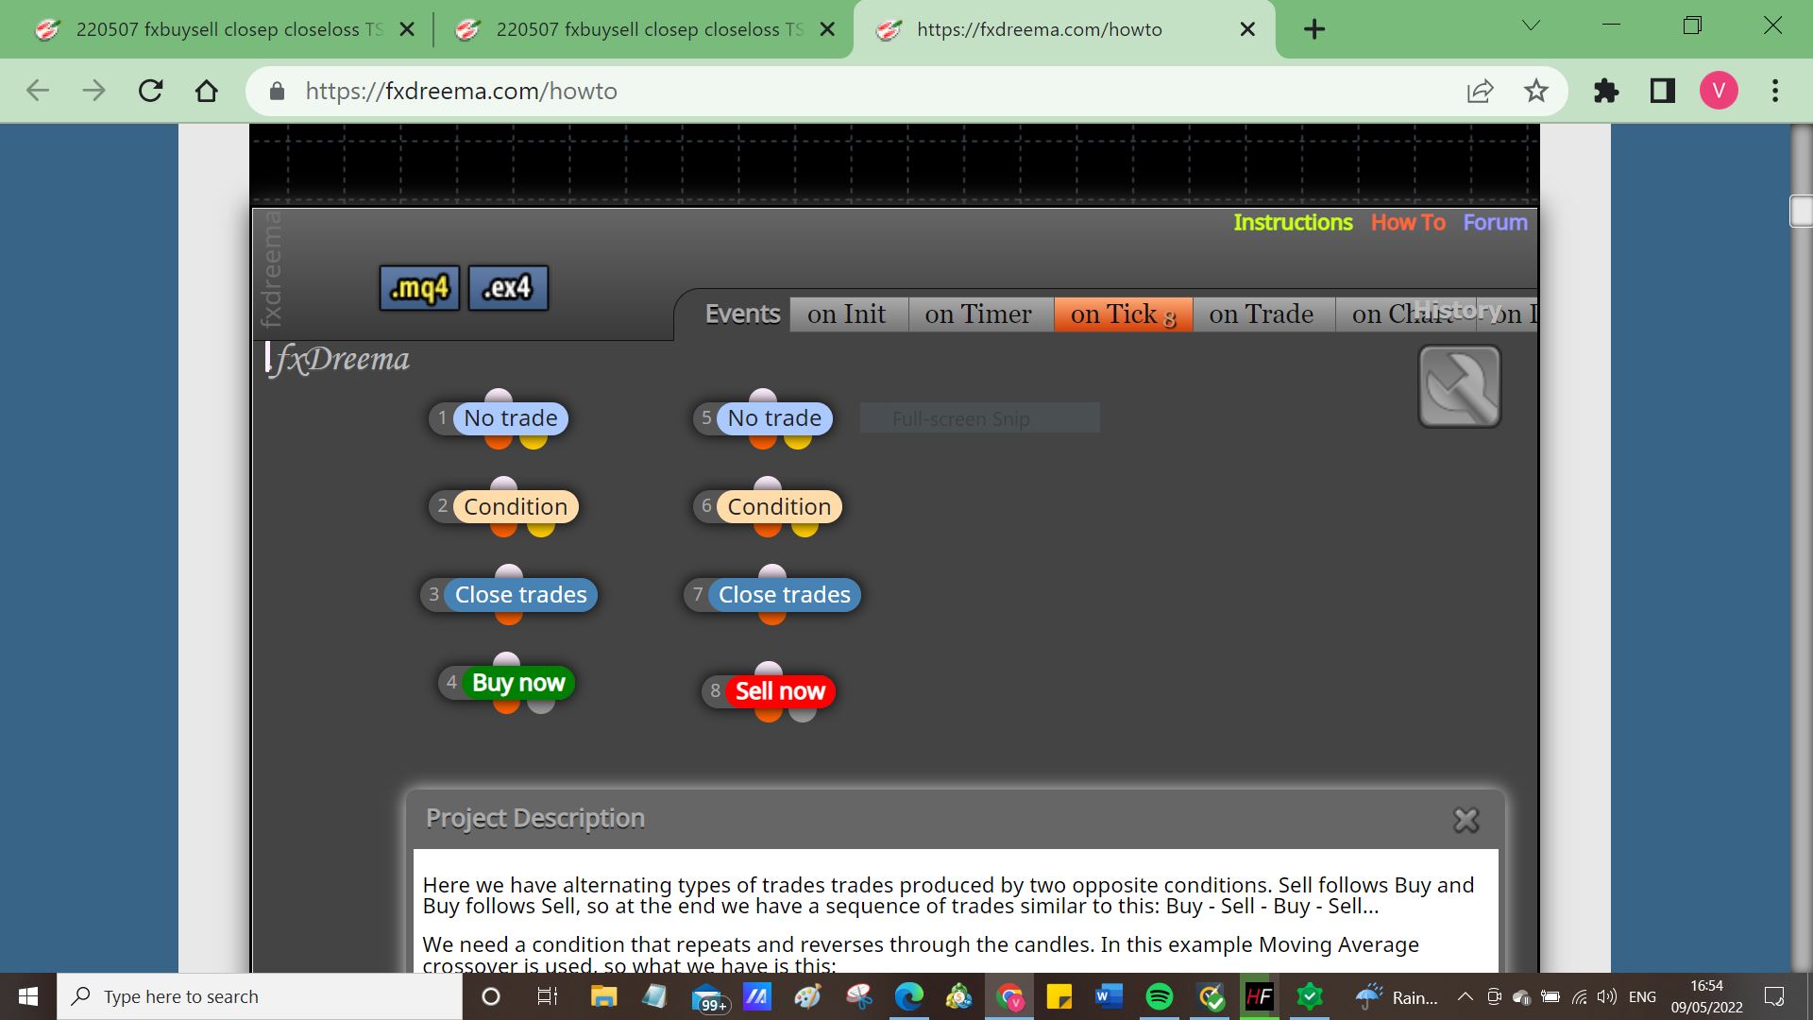Screen dimensions: 1813x1020
Task: Open the Instructions link
Action: tap(1293, 223)
